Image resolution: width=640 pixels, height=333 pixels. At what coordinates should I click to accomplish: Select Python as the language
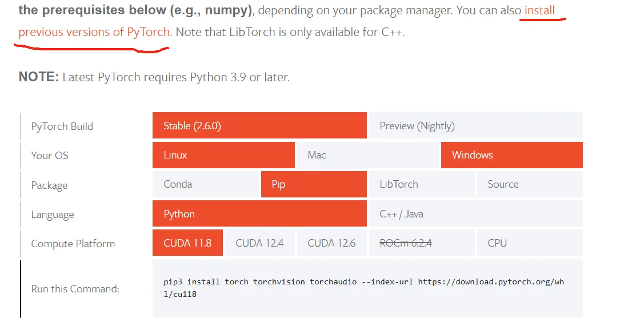pyautogui.click(x=259, y=214)
